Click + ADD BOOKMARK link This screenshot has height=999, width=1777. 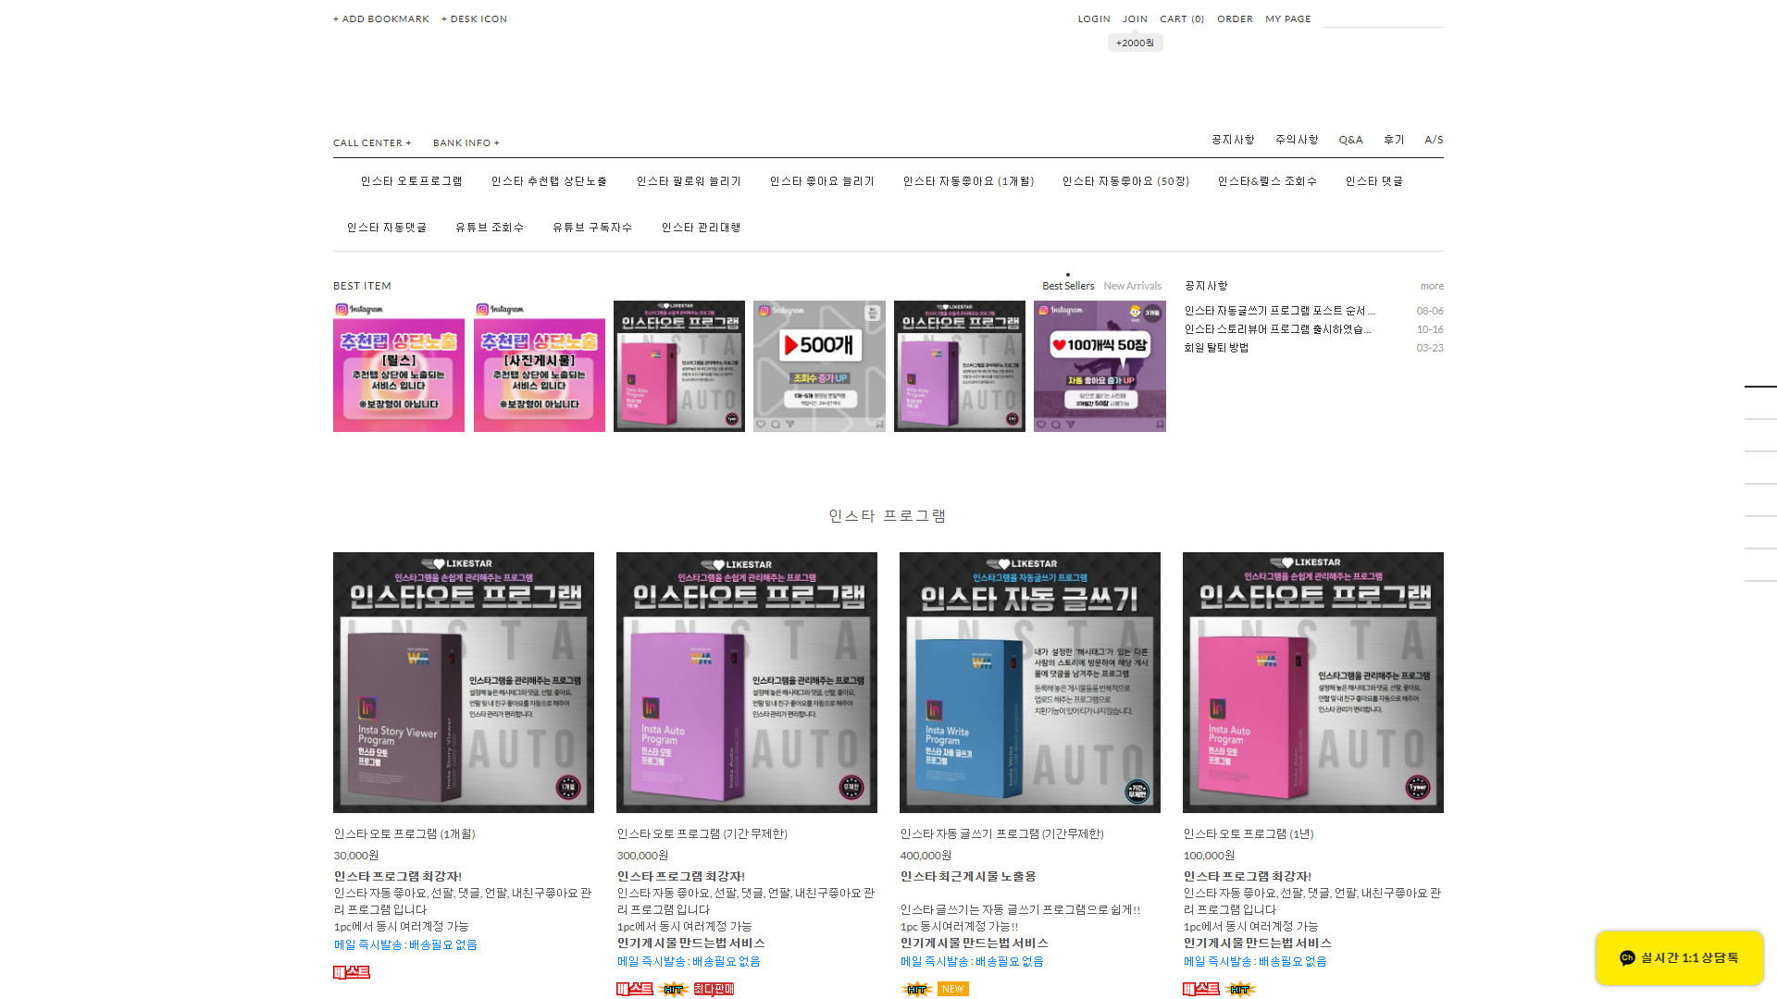pos(381,19)
